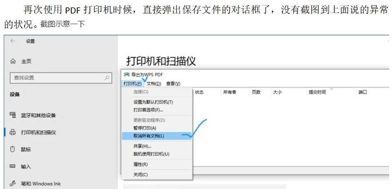
Task: Select the 打印机和扫描仪 printer icon
Action: tap(12, 132)
